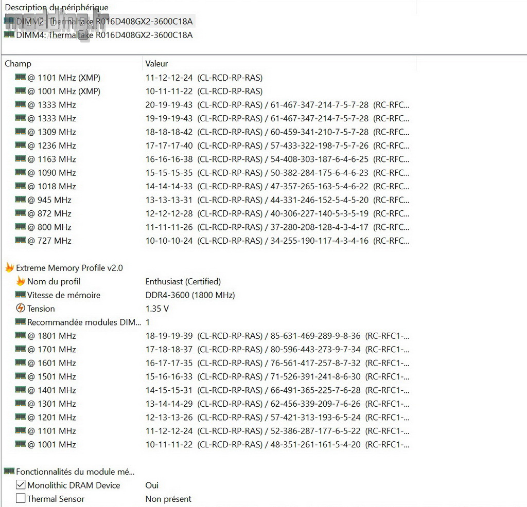Select the Non présent thermal sensor value
The height and width of the screenshot is (507, 527).
point(168,499)
